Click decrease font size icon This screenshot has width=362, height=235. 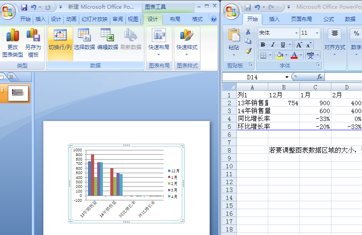309,45
